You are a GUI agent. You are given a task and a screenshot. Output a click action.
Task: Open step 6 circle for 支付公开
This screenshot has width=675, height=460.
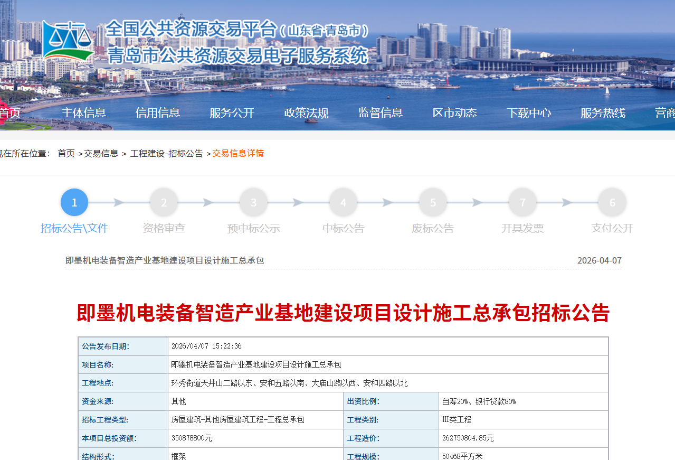(613, 202)
